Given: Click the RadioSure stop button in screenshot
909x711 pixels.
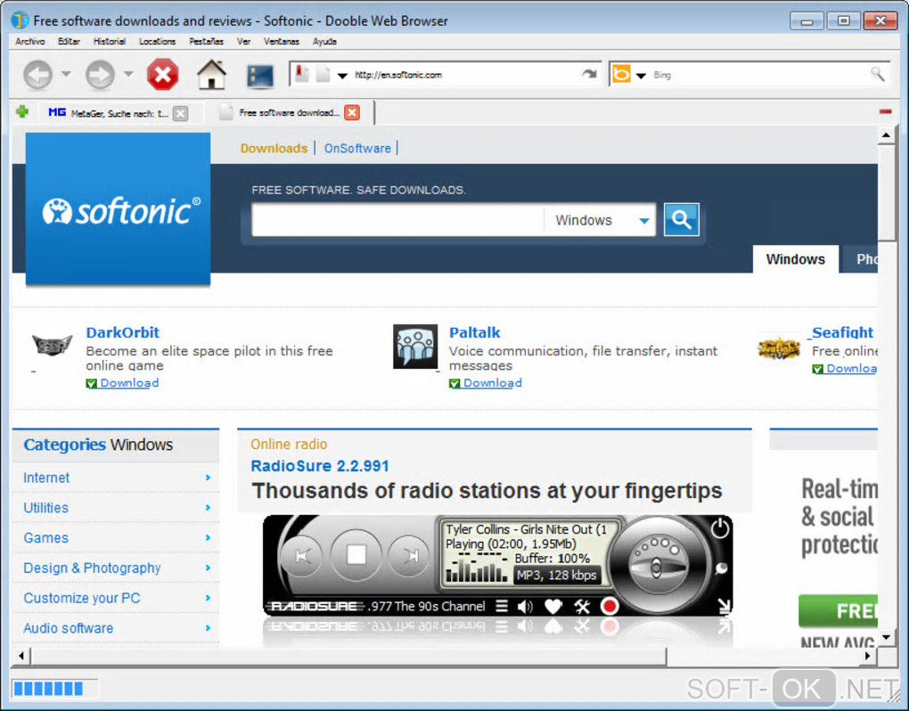Looking at the screenshot, I should click(356, 555).
